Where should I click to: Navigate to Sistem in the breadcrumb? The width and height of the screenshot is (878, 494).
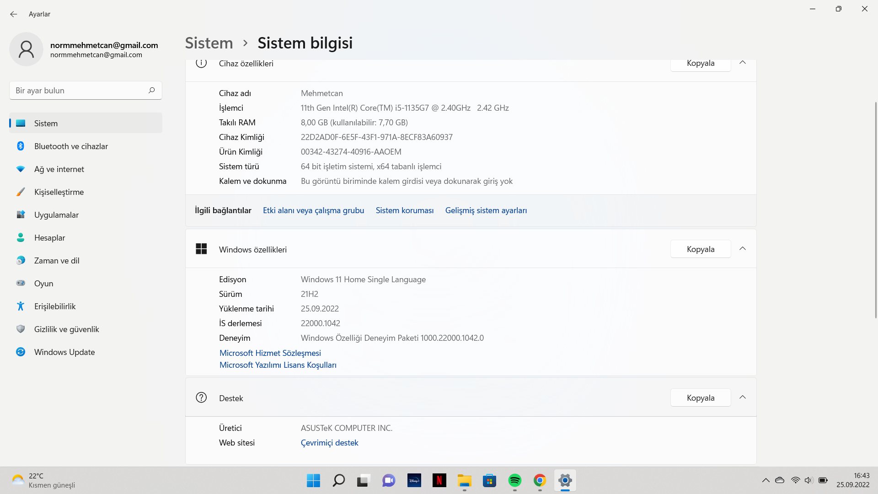point(209,43)
